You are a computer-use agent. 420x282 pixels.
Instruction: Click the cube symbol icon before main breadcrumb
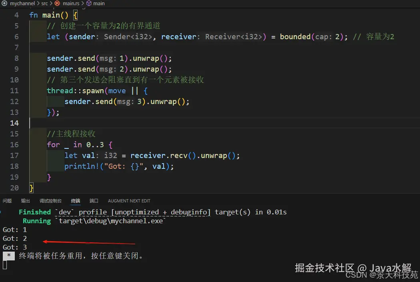(89, 3)
